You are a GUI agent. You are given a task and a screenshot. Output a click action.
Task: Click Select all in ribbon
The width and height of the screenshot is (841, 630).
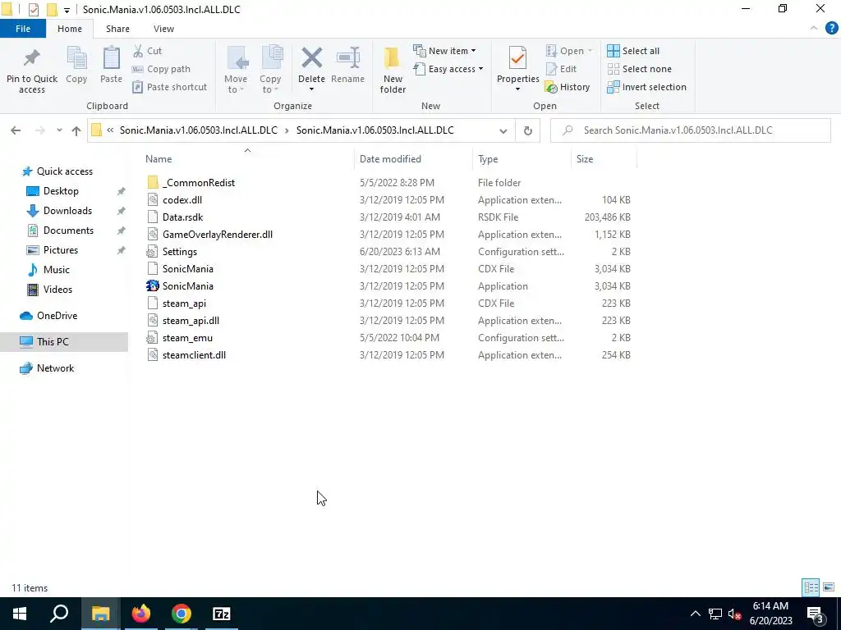(x=633, y=51)
